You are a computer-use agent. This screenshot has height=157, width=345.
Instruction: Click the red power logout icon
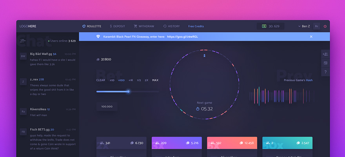point(325,26)
